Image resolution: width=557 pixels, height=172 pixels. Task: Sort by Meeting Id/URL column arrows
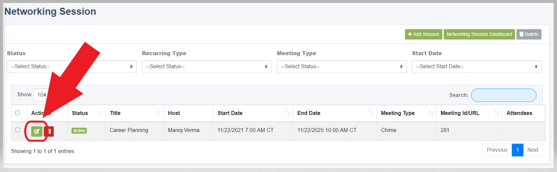point(497,113)
